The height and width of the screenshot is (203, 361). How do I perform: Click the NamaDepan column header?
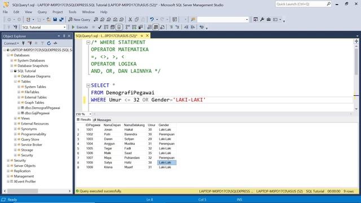click(x=112, y=125)
